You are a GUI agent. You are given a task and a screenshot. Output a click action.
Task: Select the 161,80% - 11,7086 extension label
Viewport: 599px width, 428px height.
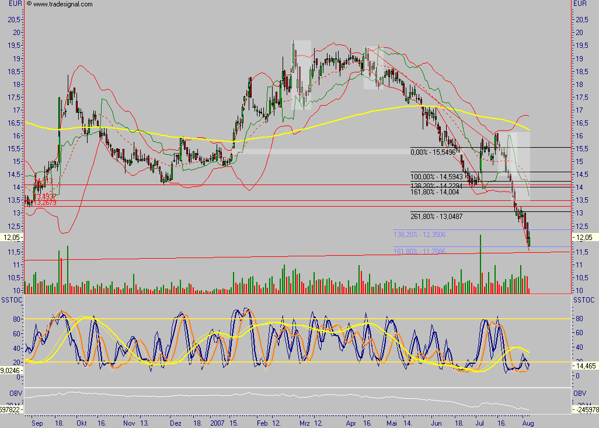point(419,251)
